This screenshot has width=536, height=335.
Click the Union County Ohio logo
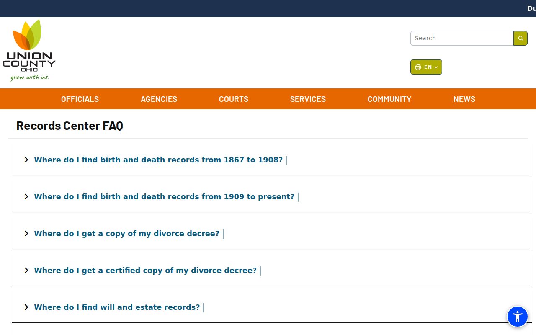click(x=29, y=50)
